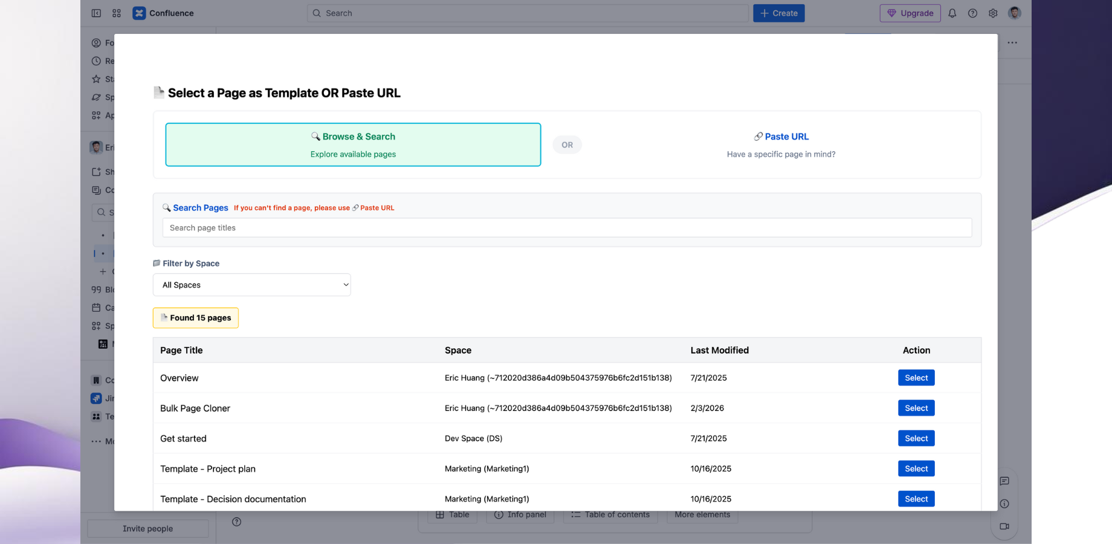Select the Browse & Search mode
This screenshot has height=544, width=1112.
click(x=353, y=144)
